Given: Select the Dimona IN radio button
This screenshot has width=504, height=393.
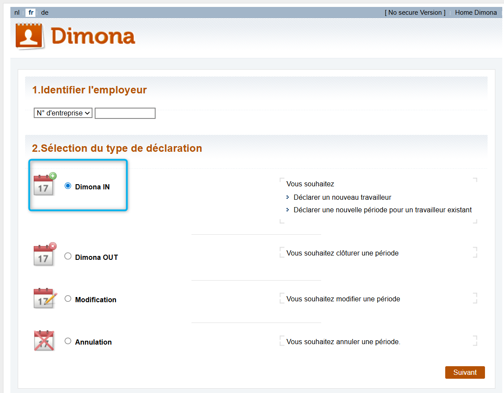Looking at the screenshot, I should coord(68,186).
